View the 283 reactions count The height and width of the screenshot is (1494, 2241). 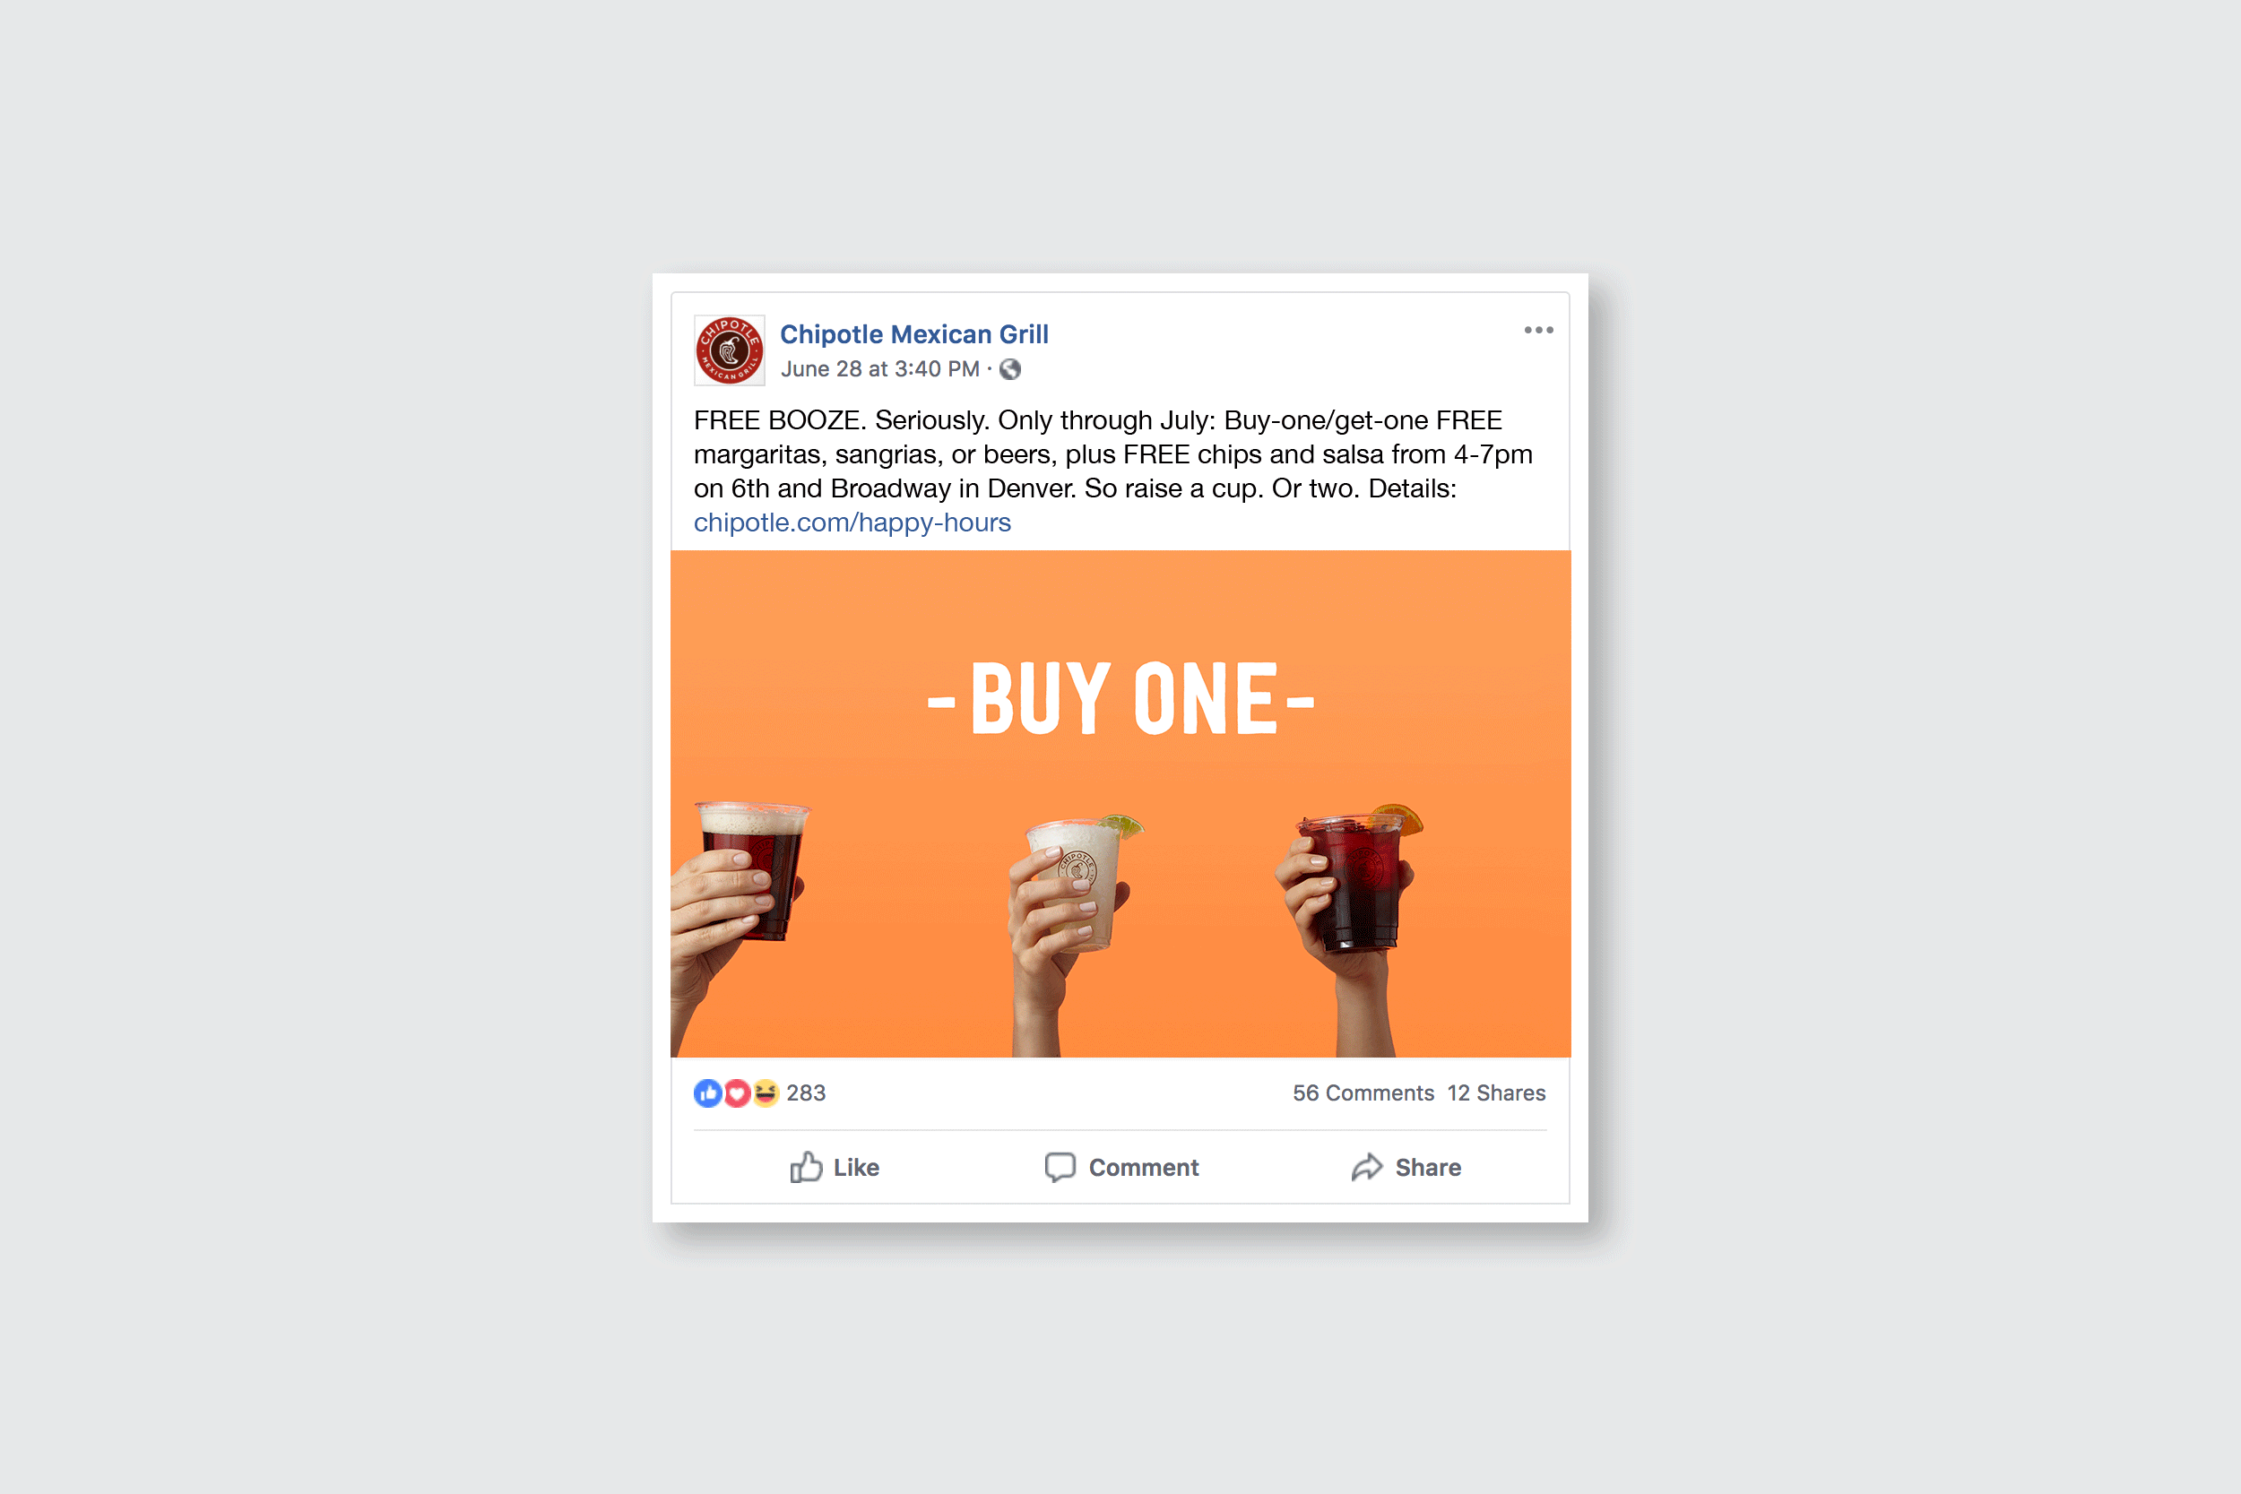[806, 1092]
